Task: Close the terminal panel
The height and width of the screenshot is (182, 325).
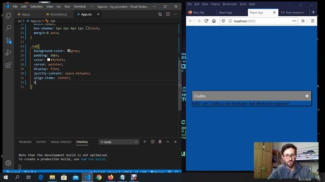Action: [x=175, y=142]
